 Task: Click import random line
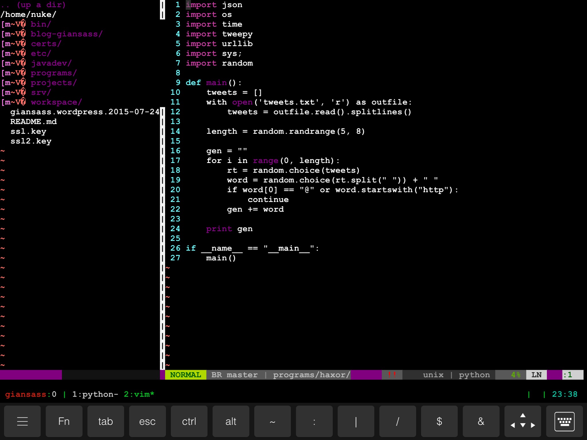(219, 63)
